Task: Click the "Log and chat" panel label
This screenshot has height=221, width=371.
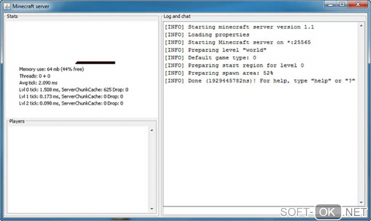Action: point(177,16)
